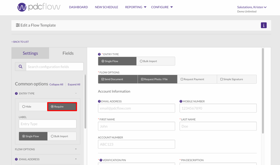This screenshot has height=165, width=280.
Task: Click help icon next to Email Address field label
Action: (x=99, y=101)
